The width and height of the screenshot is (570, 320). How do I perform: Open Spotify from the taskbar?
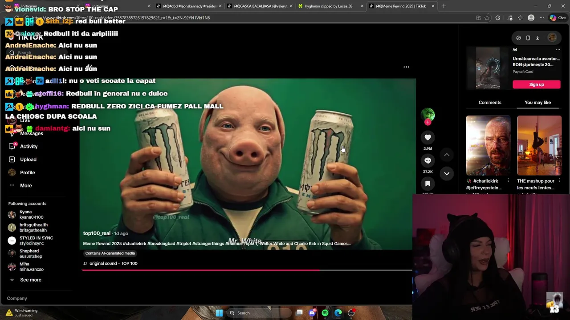pyautogui.click(x=325, y=313)
